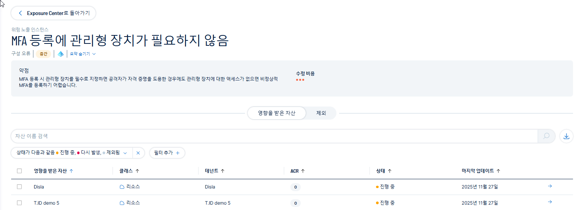Go back to Exposure Center
The height and width of the screenshot is (210, 578).
53,13
